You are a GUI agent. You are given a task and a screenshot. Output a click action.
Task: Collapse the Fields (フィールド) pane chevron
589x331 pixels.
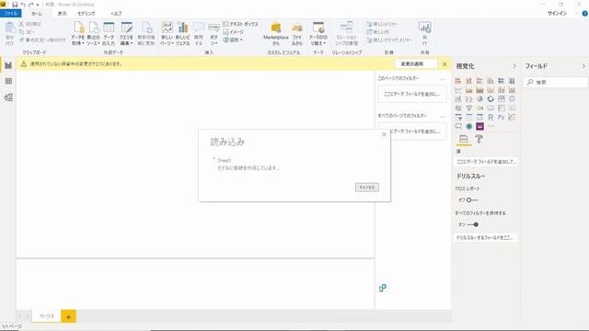583,66
